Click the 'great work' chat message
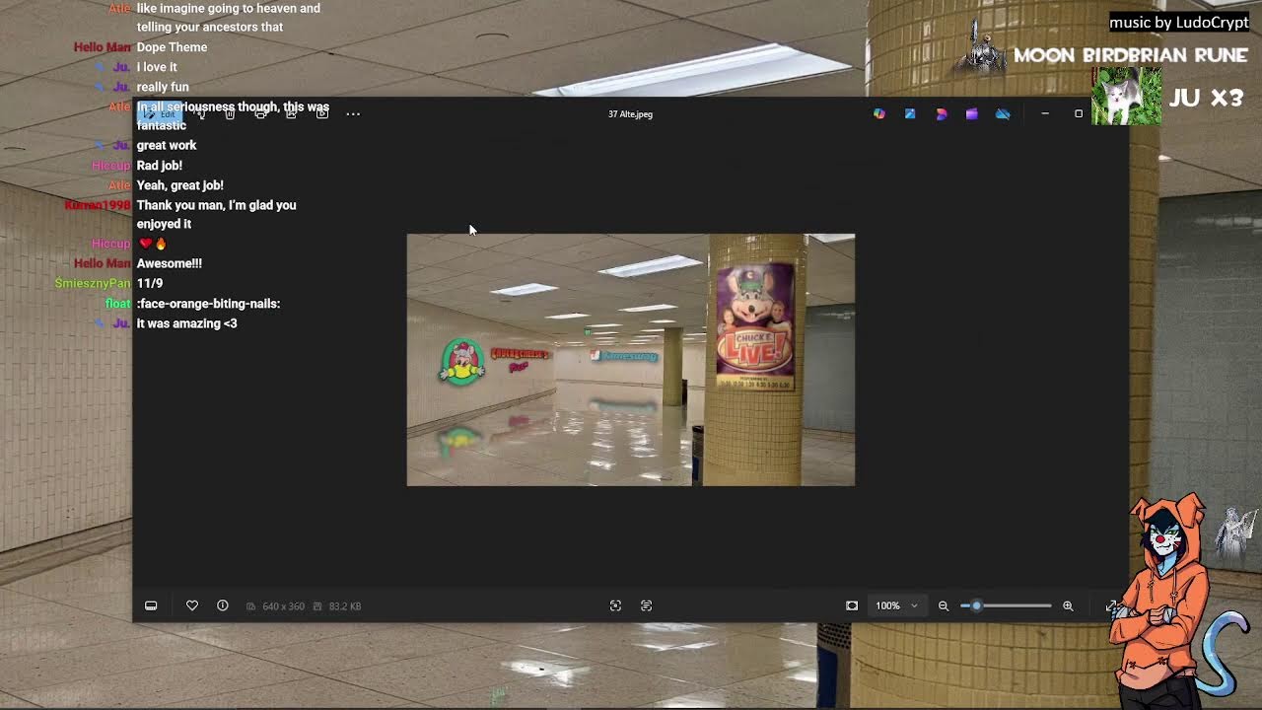This screenshot has width=1262, height=710. pyautogui.click(x=166, y=145)
